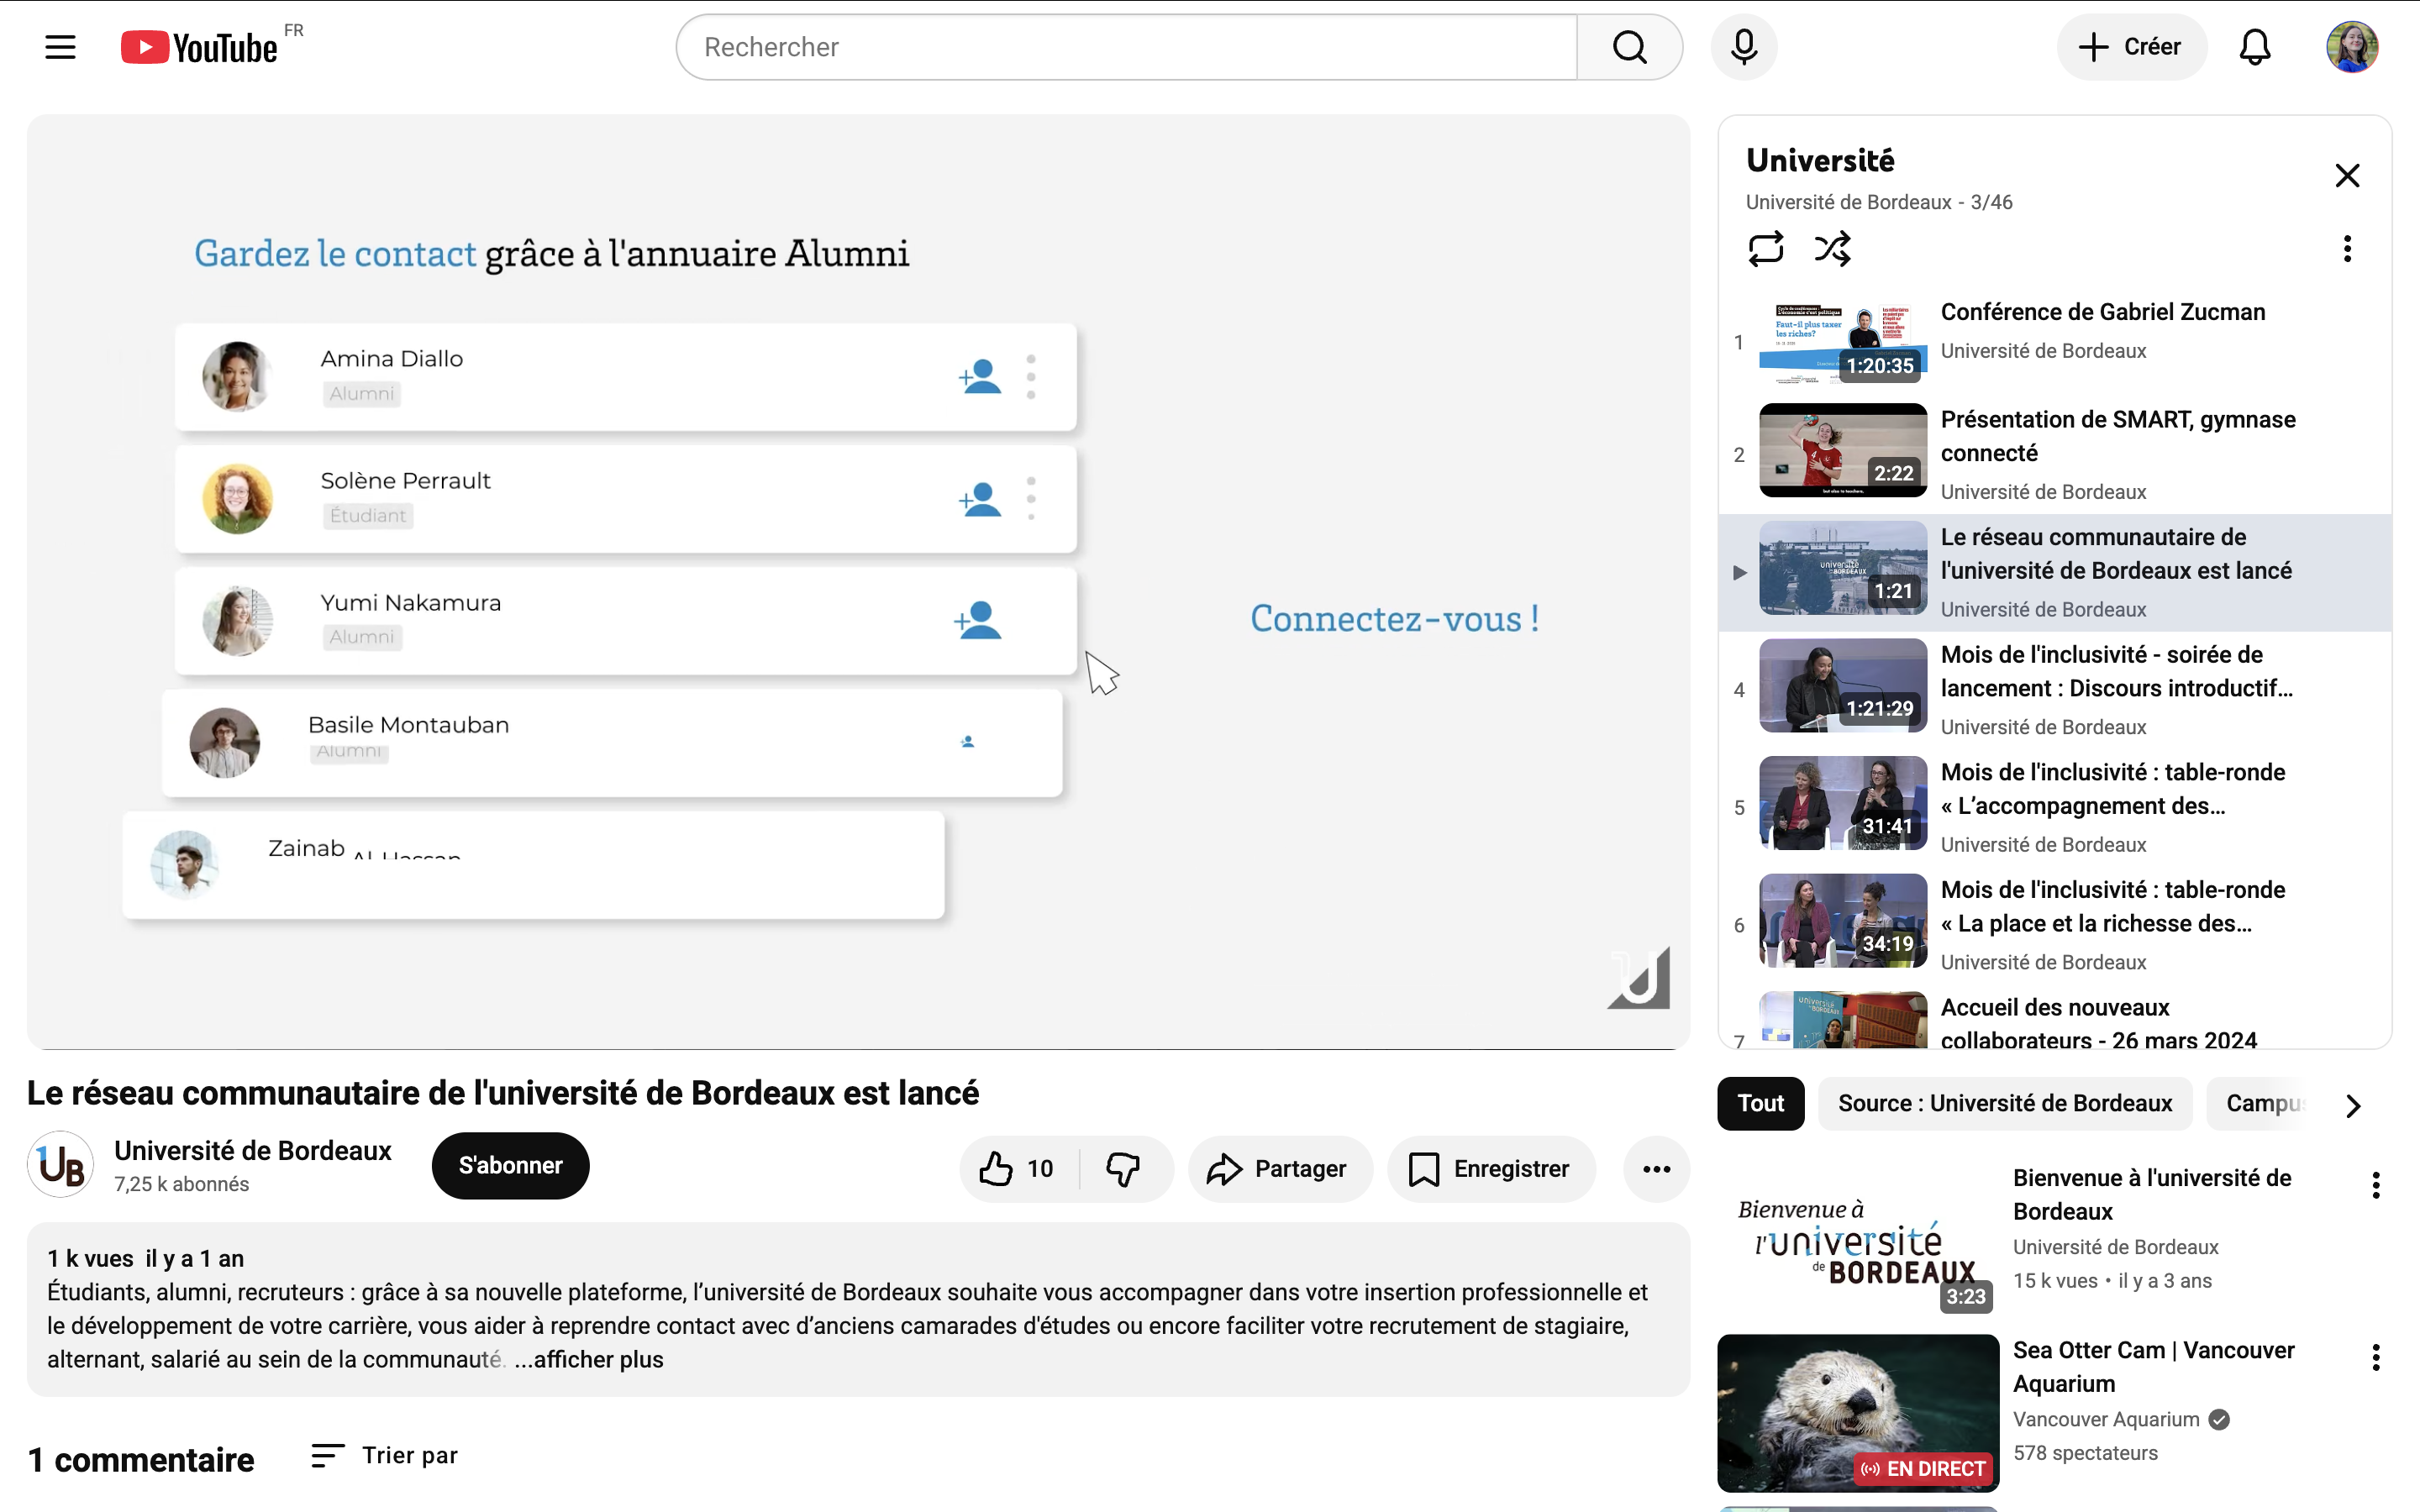
Task: Open Sea Otter Cam Vancouver Aquarium title
Action: (x=2153, y=1367)
